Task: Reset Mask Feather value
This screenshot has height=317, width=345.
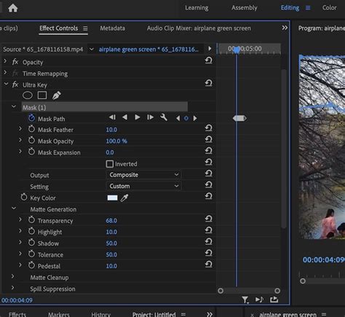Action: (x=208, y=128)
